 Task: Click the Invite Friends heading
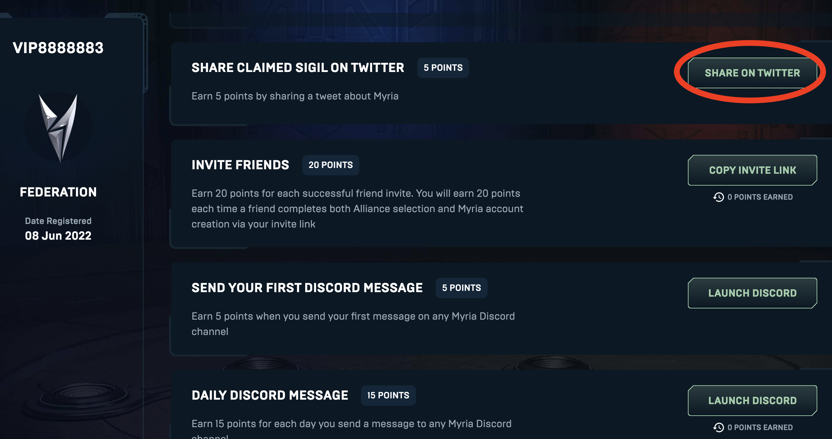tap(240, 165)
